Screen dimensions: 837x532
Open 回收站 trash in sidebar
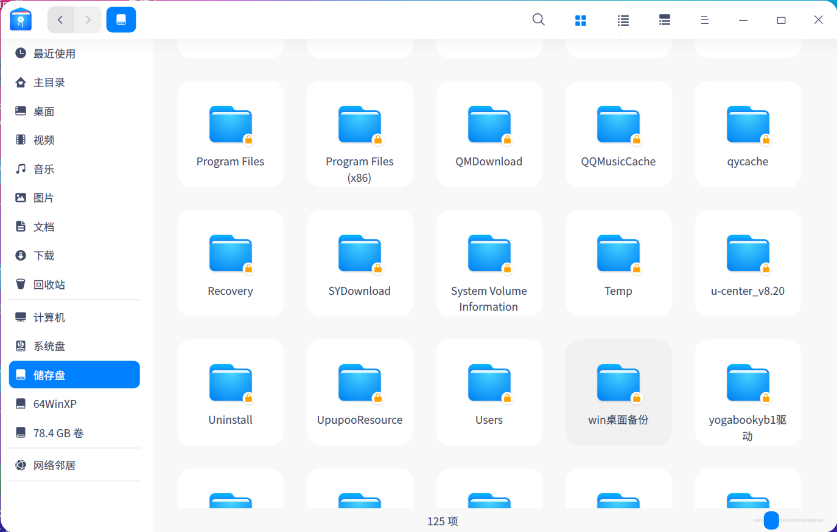(x=49, y=285)
